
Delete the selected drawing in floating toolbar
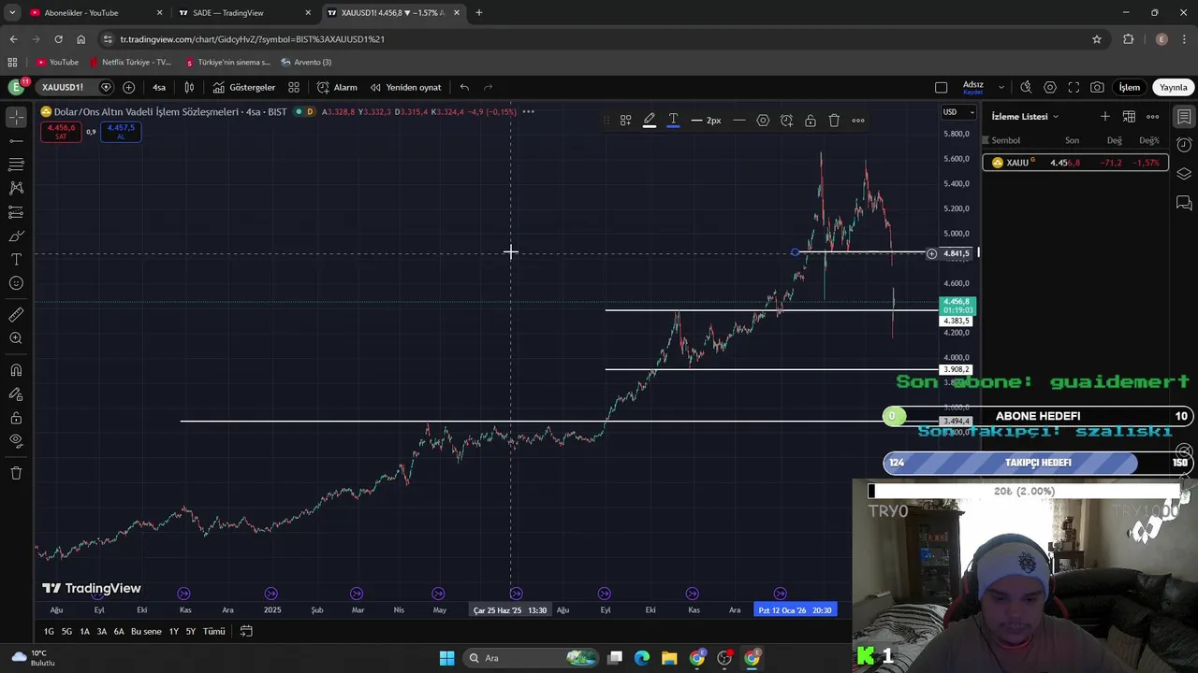[834, 120]
